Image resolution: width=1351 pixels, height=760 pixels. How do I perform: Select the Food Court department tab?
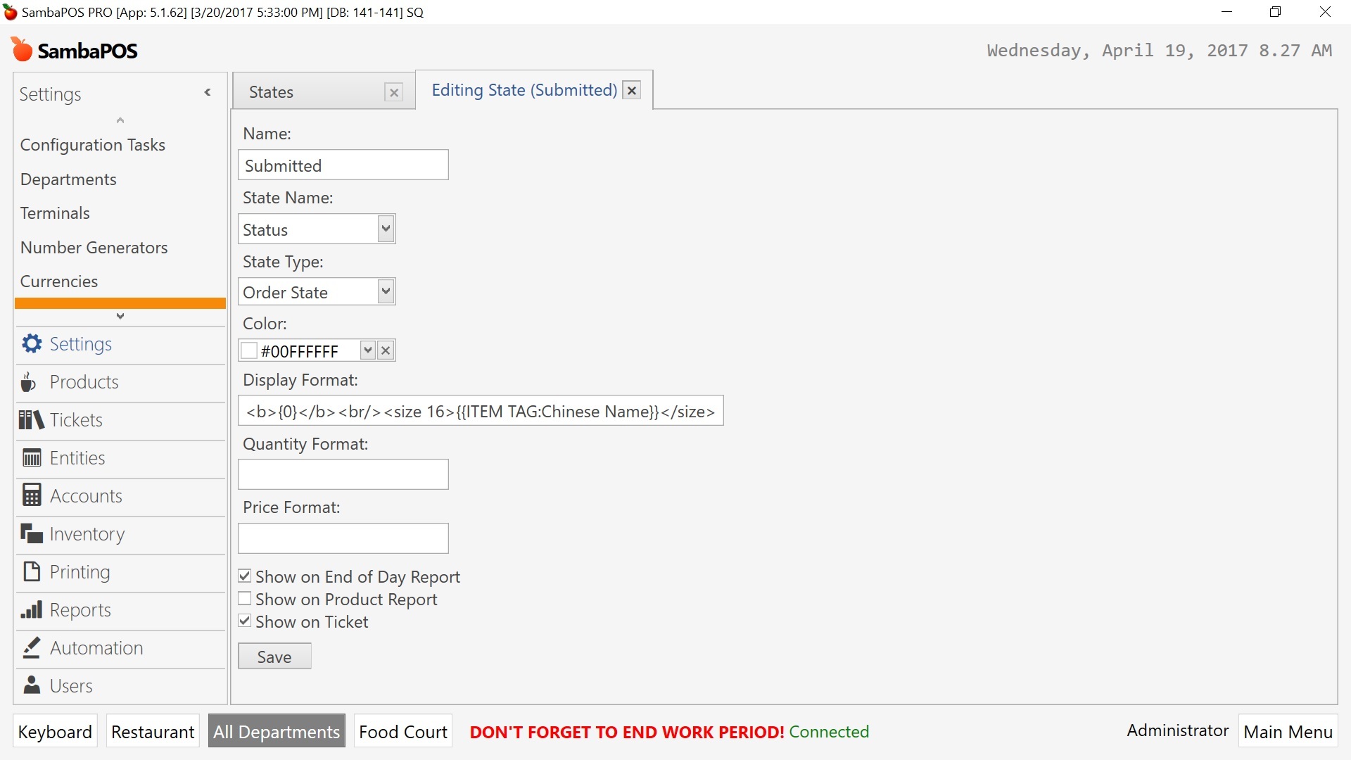[x=402, y=731]
